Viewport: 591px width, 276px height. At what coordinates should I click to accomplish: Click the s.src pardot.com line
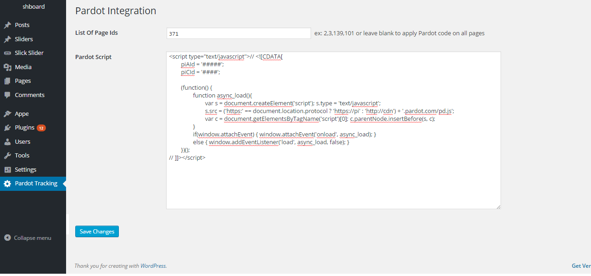[329, 111]
